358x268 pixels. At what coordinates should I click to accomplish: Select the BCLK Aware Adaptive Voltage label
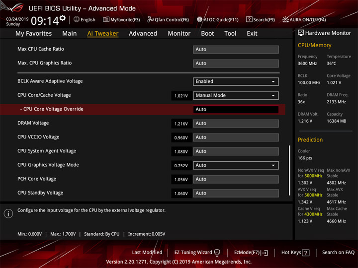click(x=50, y=81)
